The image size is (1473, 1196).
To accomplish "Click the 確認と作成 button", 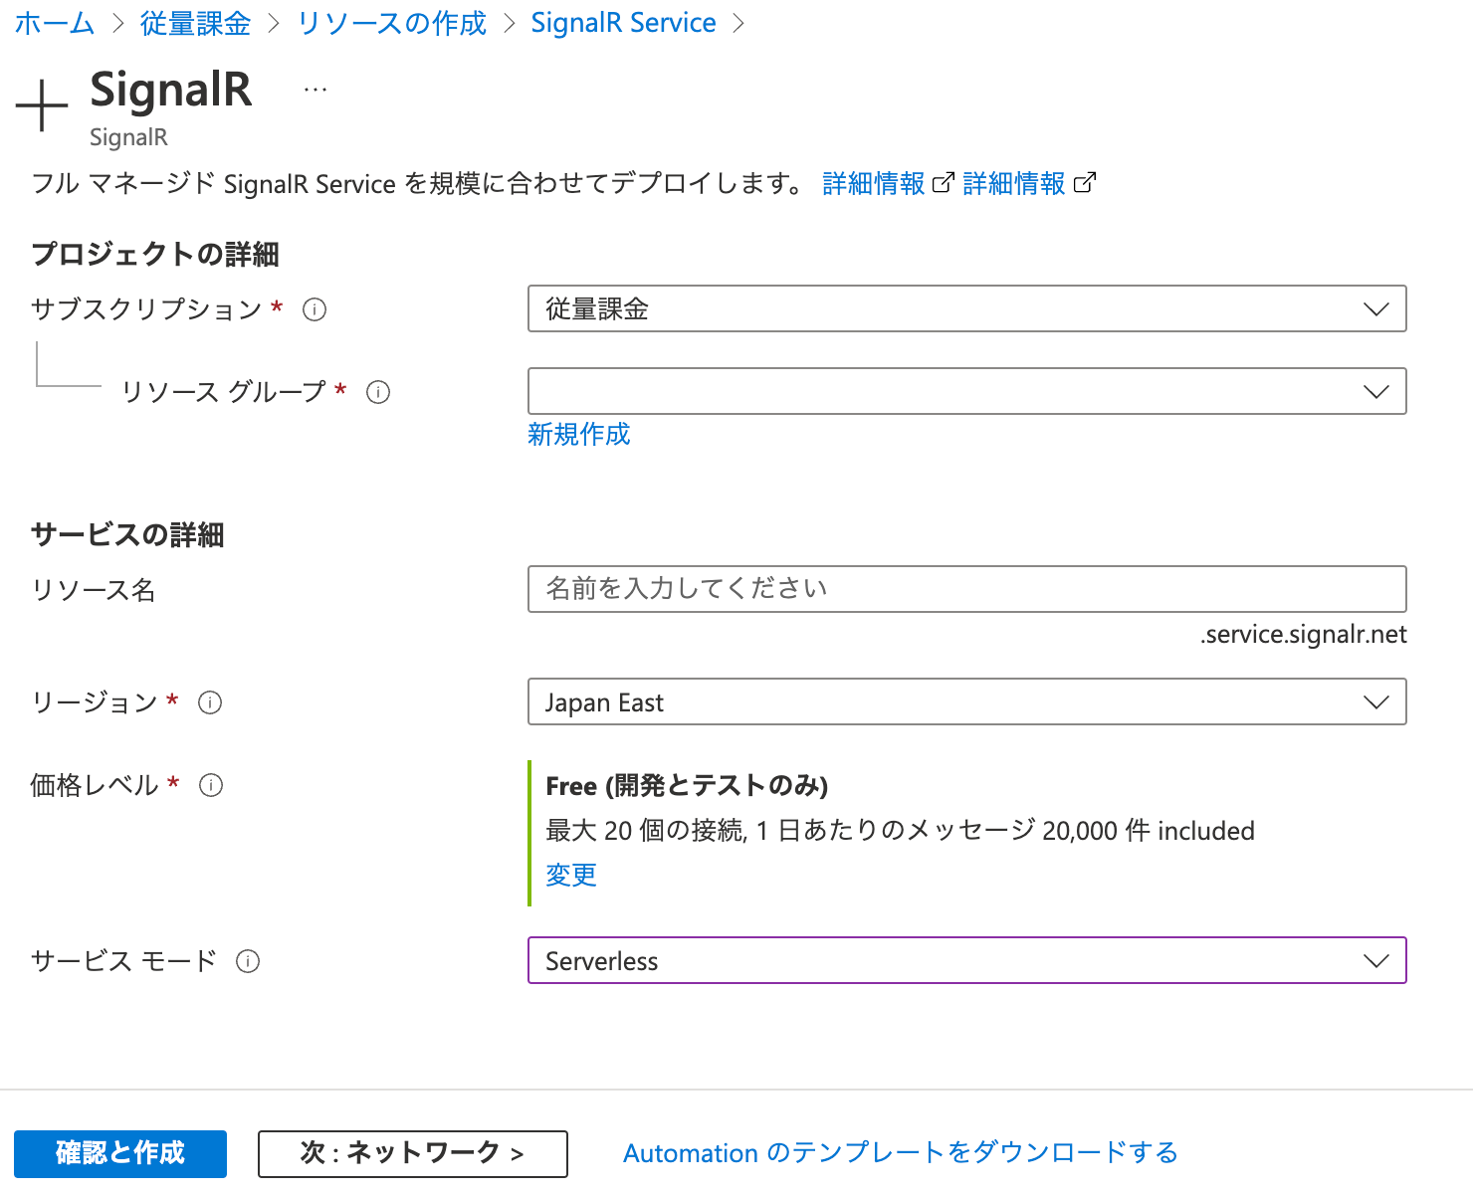I will (x=120, y=1153).
